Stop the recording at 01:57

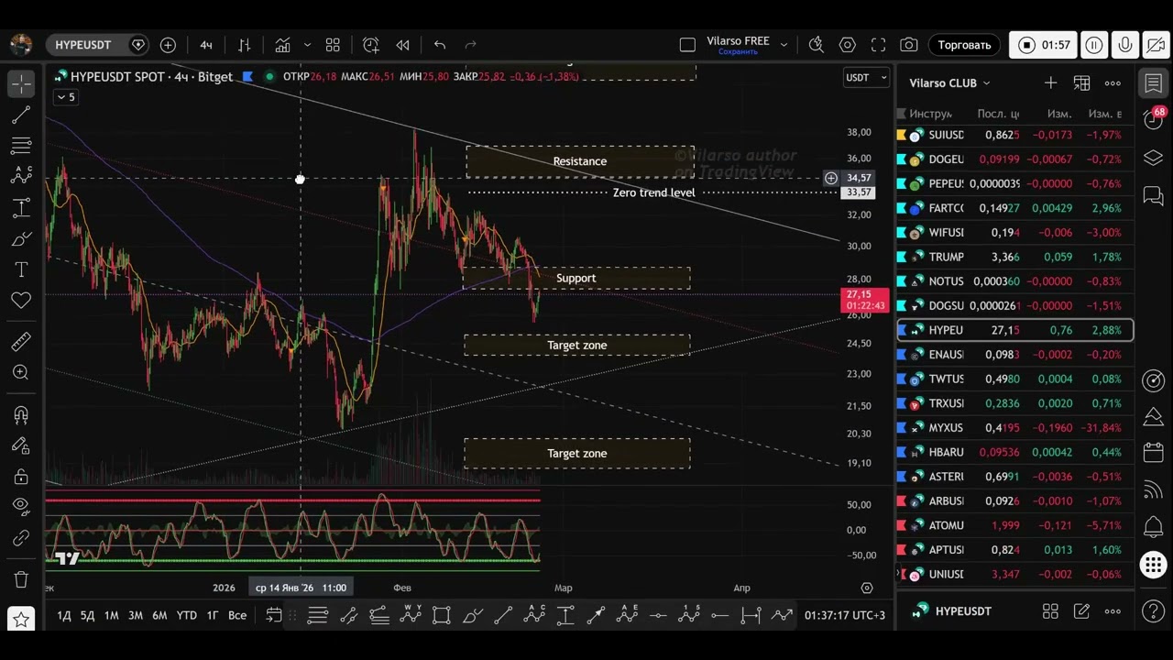(1043, 45)
